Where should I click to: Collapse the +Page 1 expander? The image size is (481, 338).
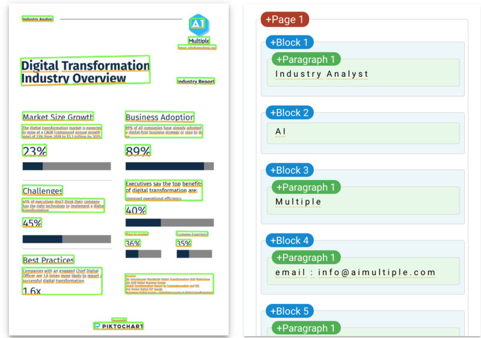point(284,19)
